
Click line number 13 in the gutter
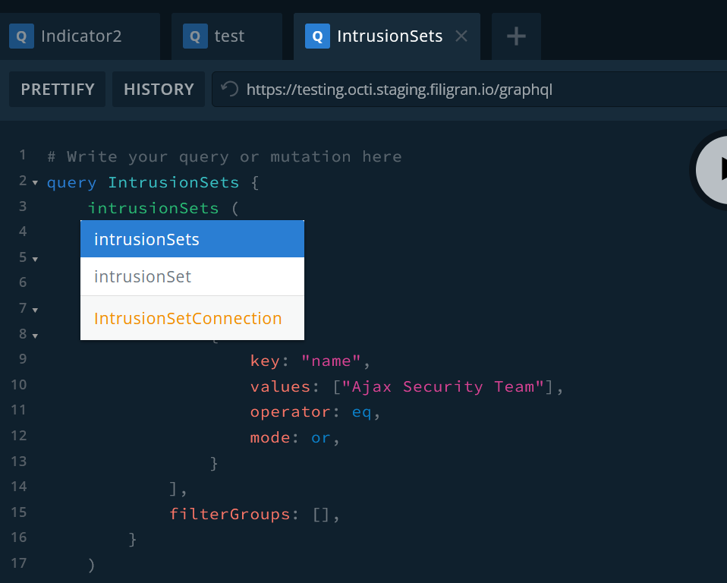tap(19, 461)
